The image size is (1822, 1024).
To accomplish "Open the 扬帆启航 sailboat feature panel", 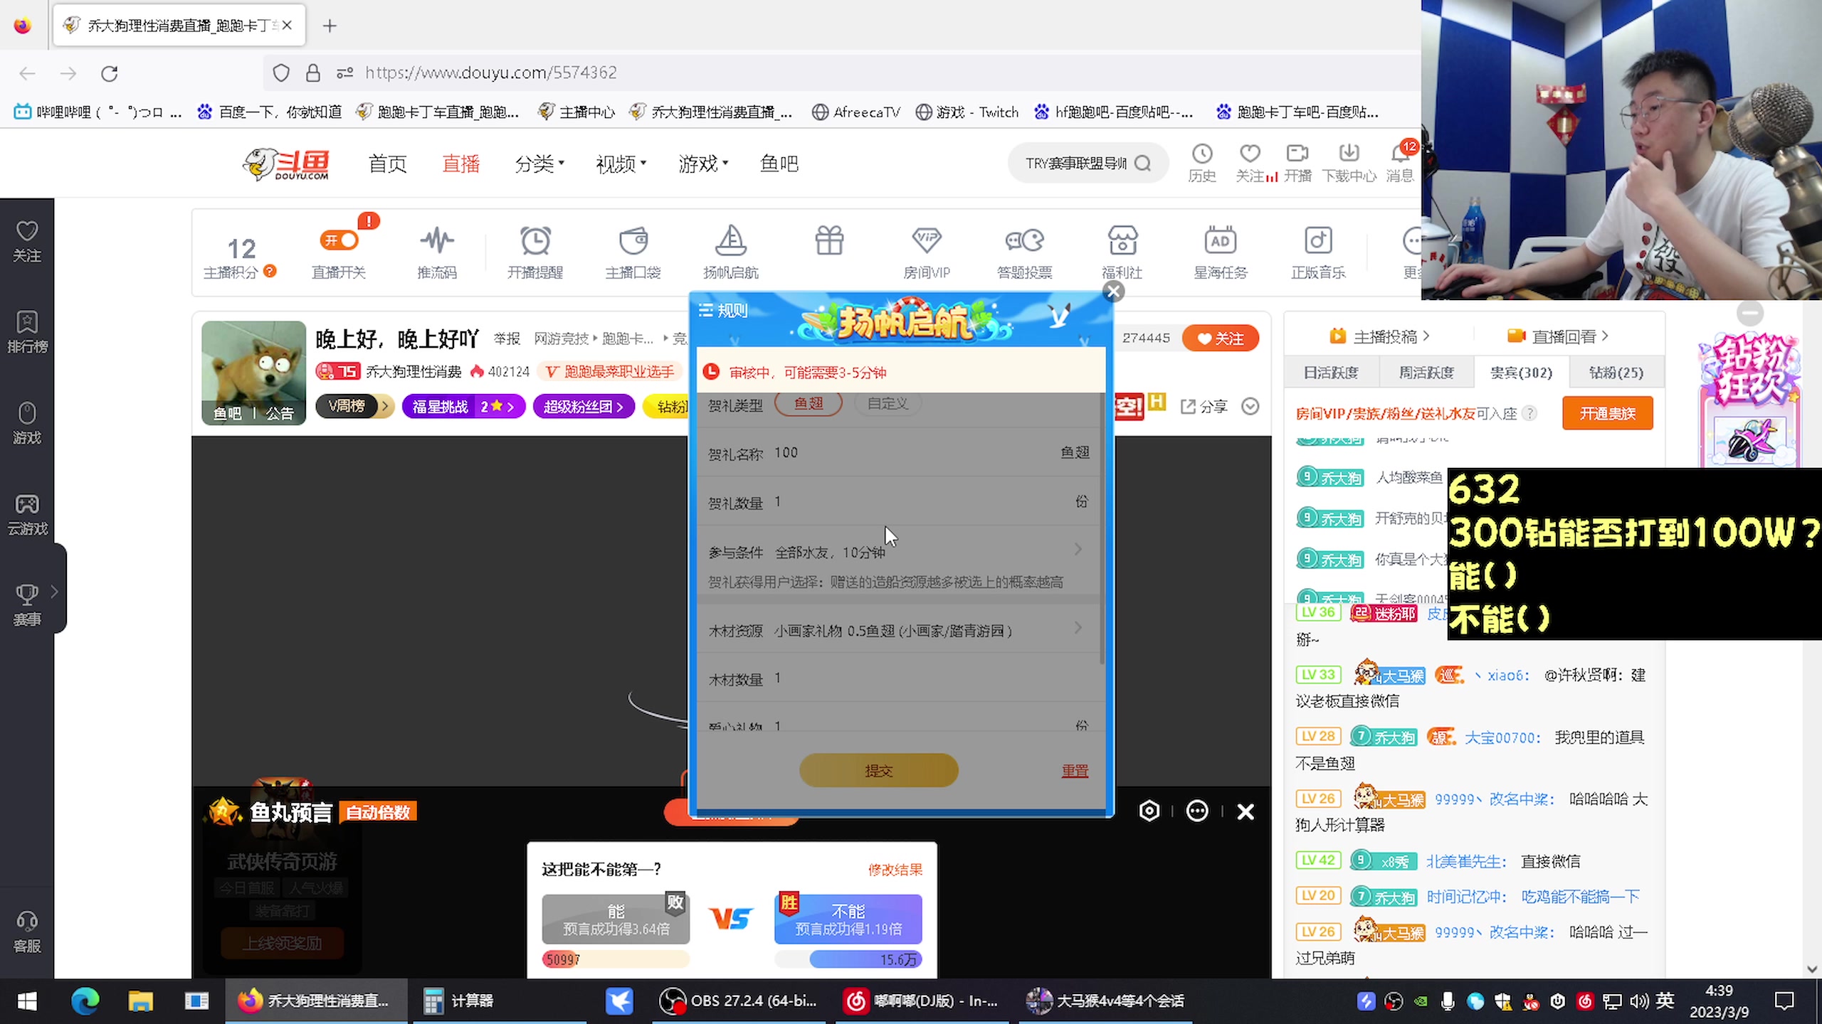I will 730,250.
